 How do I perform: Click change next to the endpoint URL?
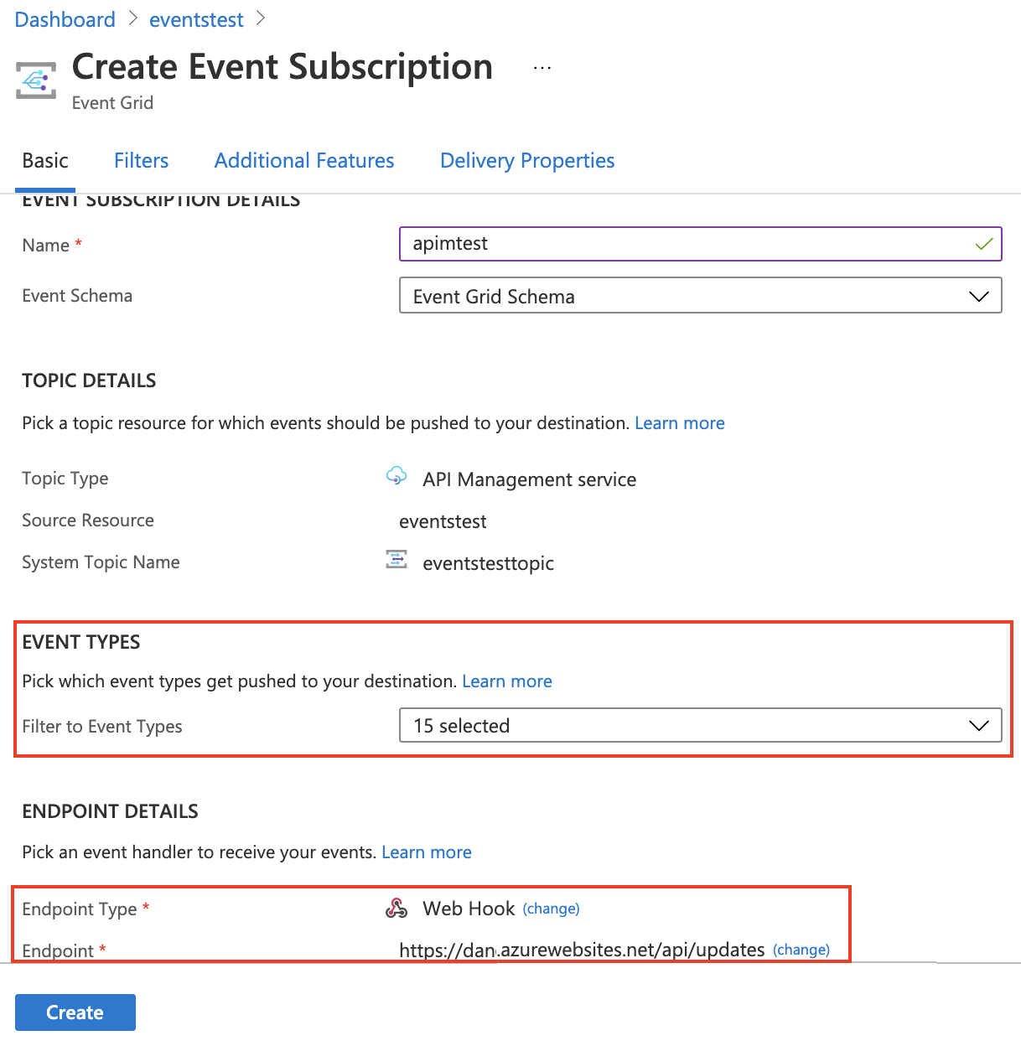click(801, 950)
